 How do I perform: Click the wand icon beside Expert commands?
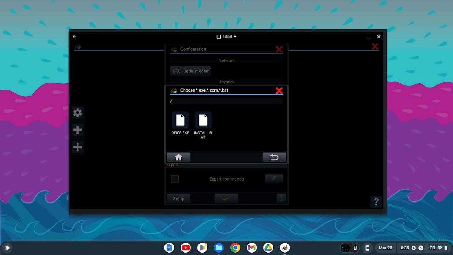pyautogui.click(x=274, y=178)
